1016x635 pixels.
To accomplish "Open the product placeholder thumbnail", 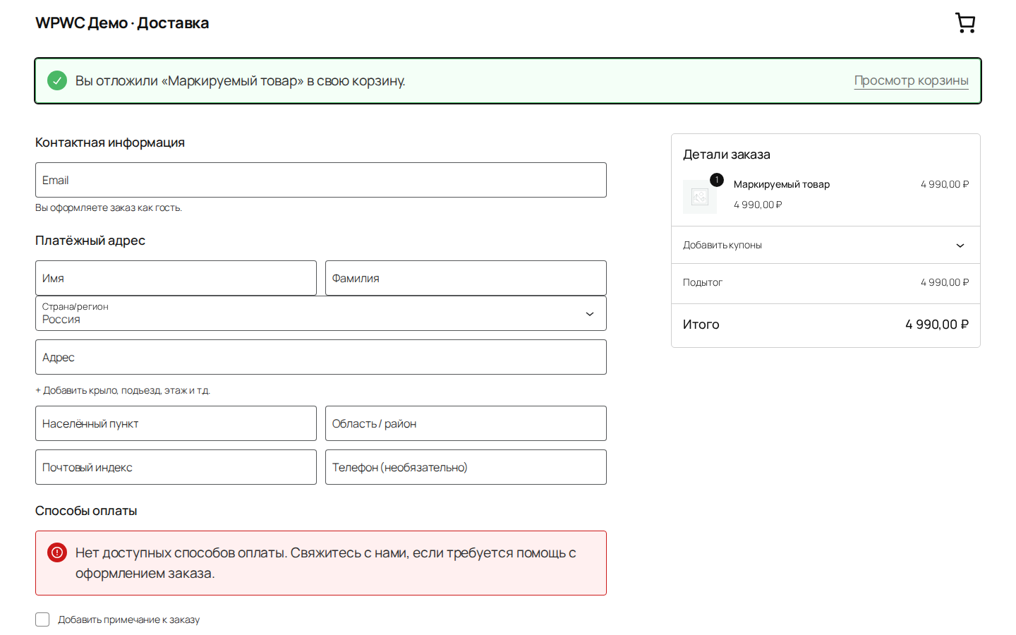I will coord(700,197).
